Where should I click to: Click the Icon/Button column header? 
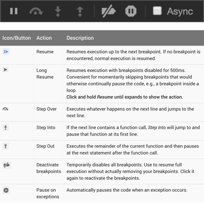click(x=17, y=38)
